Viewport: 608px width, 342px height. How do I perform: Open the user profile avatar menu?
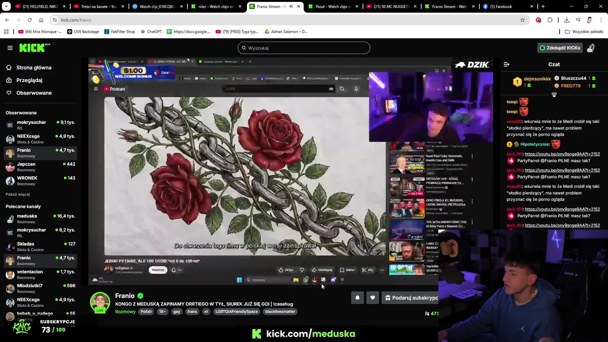click(590, 48)
